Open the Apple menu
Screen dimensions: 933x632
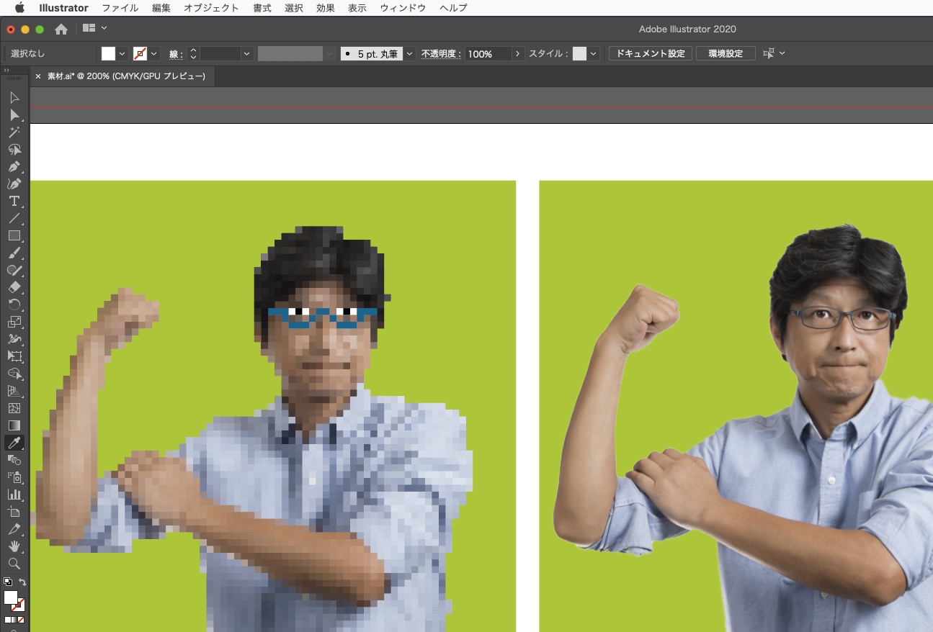click(x=19, y=8)
